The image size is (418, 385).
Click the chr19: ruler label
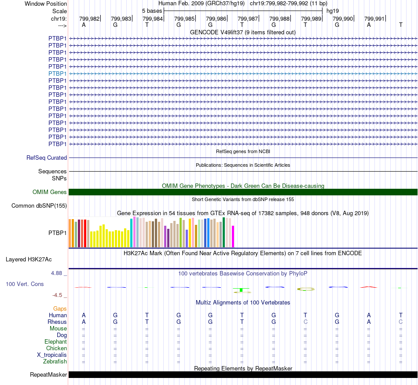(59, 18)
